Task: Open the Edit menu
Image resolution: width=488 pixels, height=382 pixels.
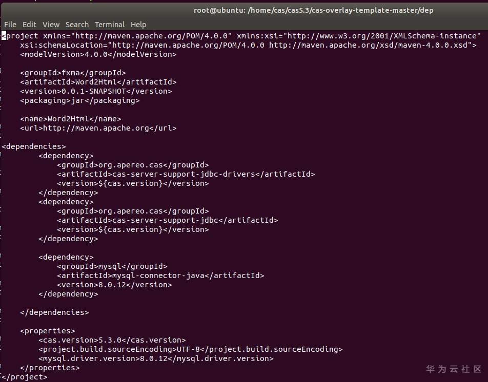Action: tap(29, 24)
